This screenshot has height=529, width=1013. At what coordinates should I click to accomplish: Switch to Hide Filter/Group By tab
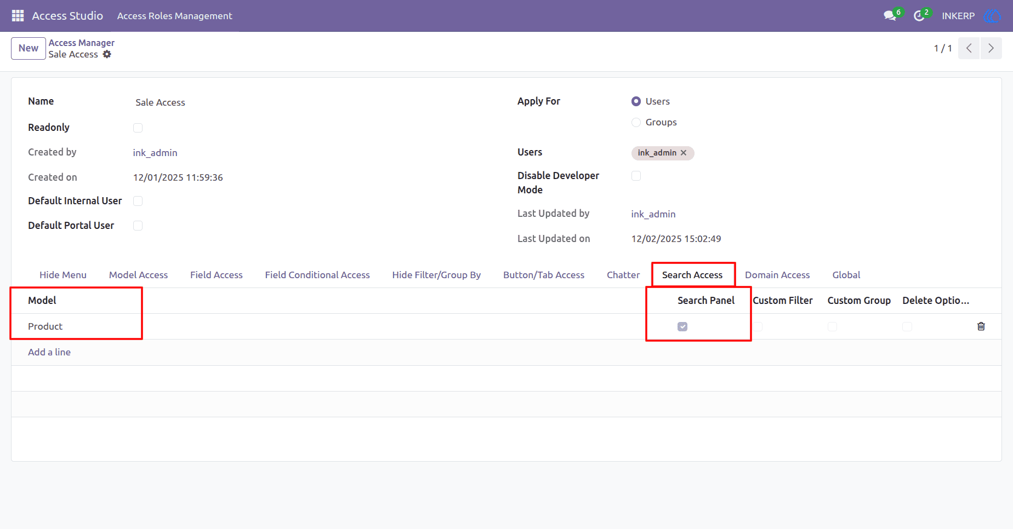436,275
